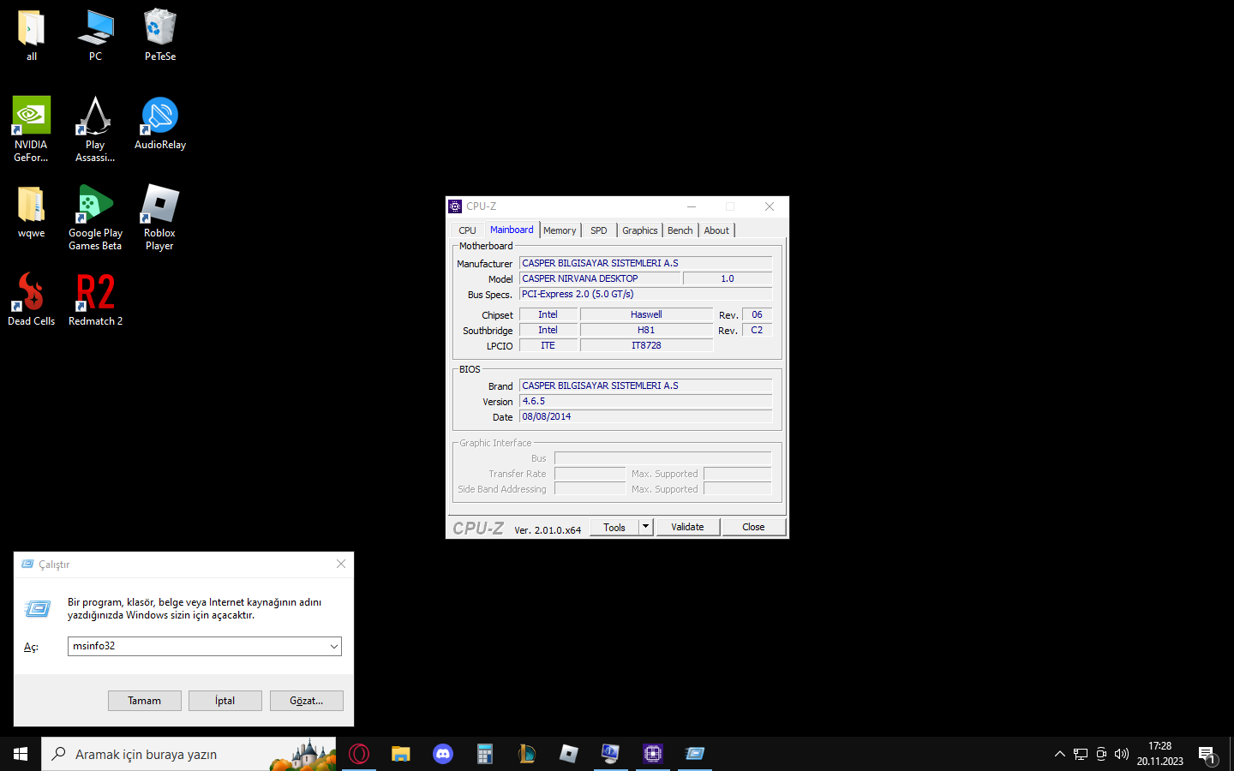Image resolution: width=1234 pixels, height=771 pixels.
Task: Switch to the CPU tab in CPU-Z
Action: (x=467, y=230)
